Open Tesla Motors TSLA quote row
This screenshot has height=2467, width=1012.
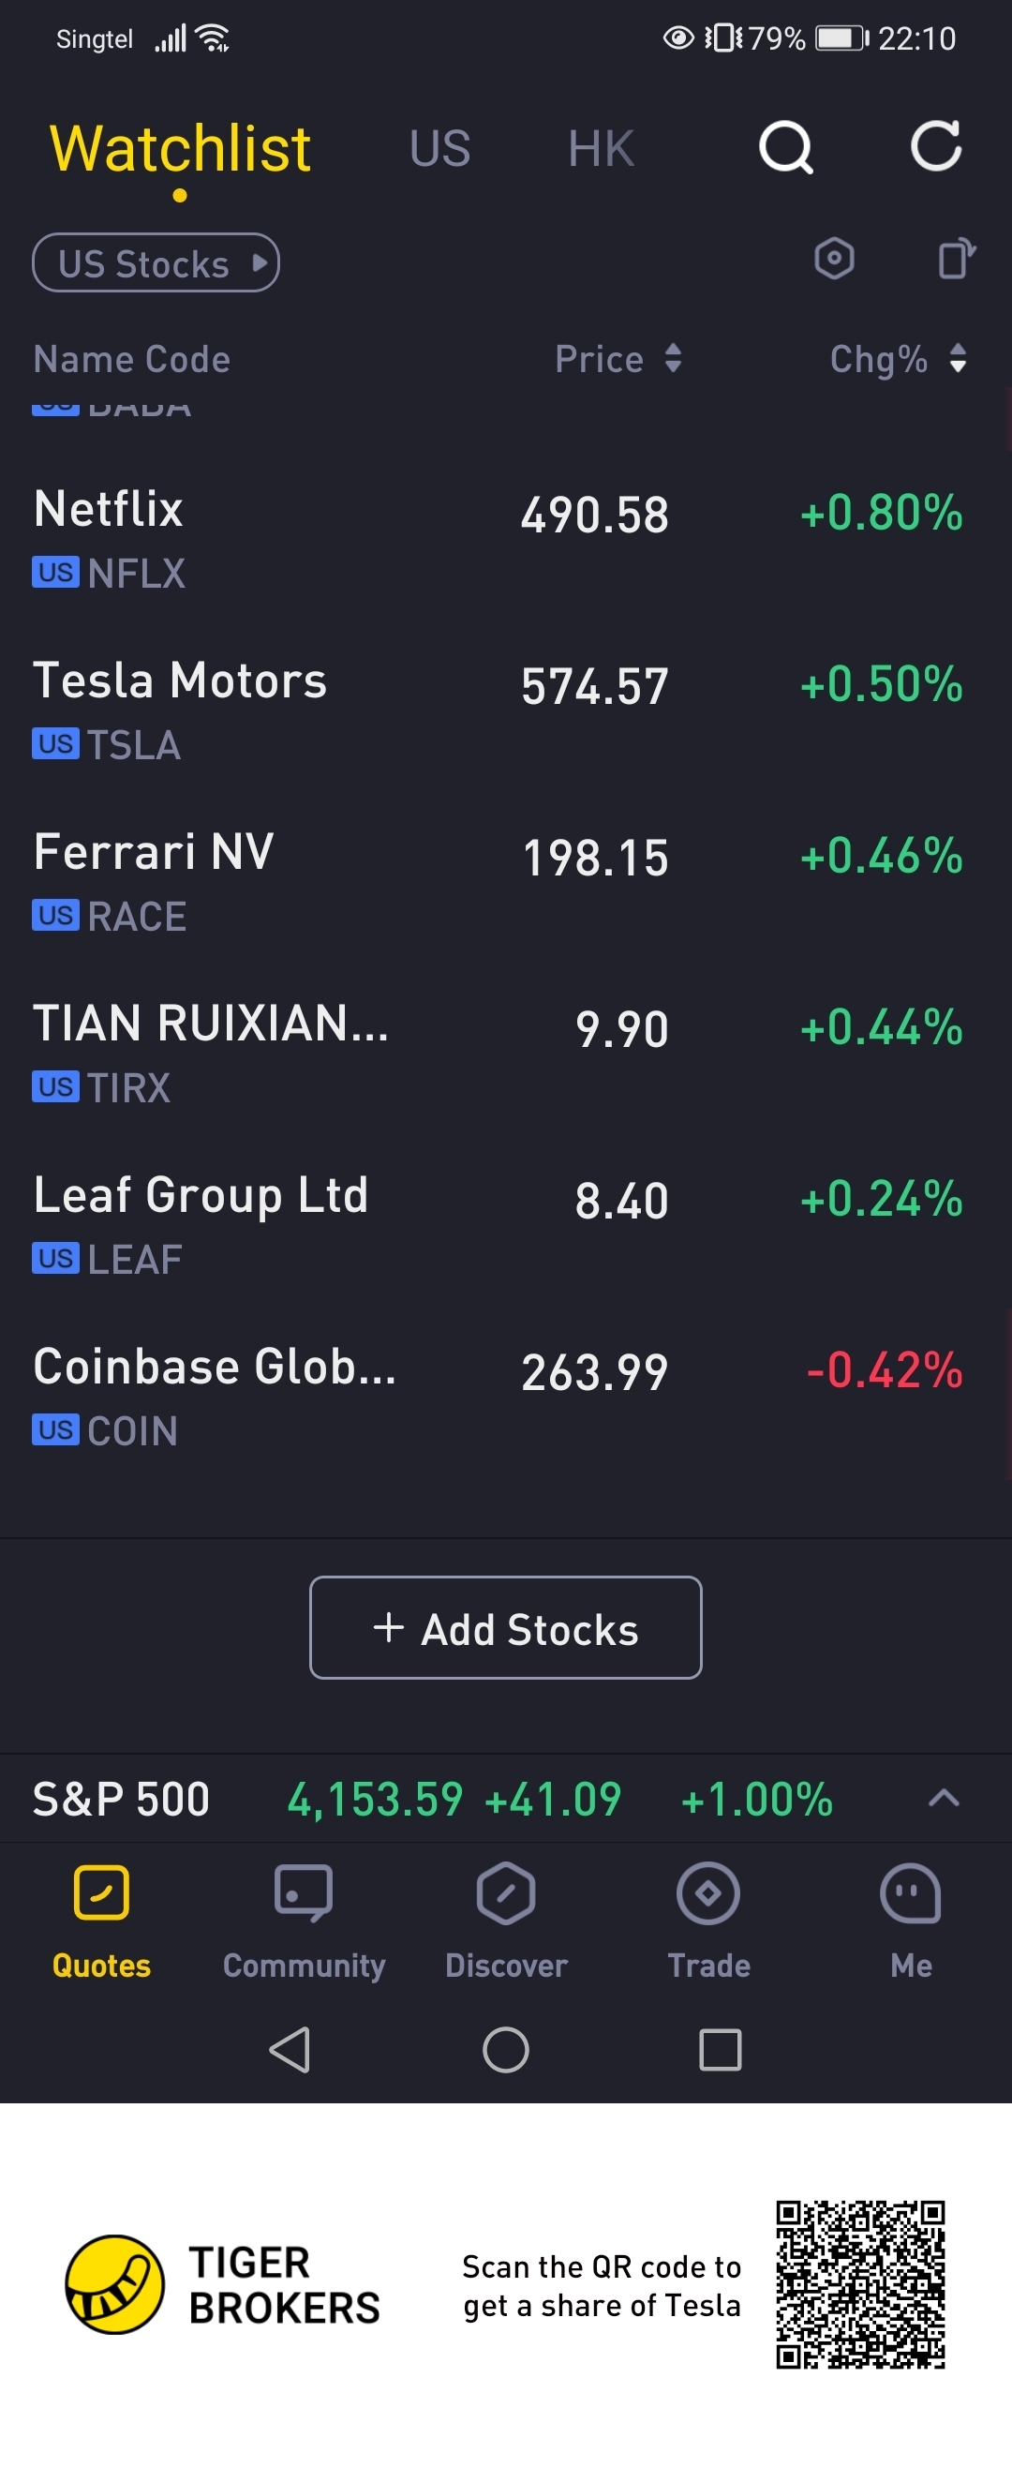pyautogui.click(x=505, y=710)
